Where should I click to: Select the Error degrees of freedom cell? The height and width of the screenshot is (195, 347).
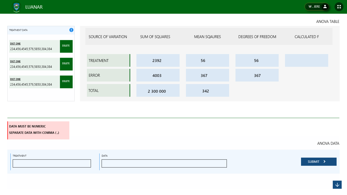257,75
